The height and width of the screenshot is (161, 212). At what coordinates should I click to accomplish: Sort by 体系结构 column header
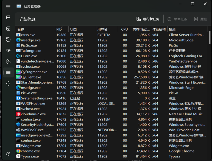click(159, 29)
